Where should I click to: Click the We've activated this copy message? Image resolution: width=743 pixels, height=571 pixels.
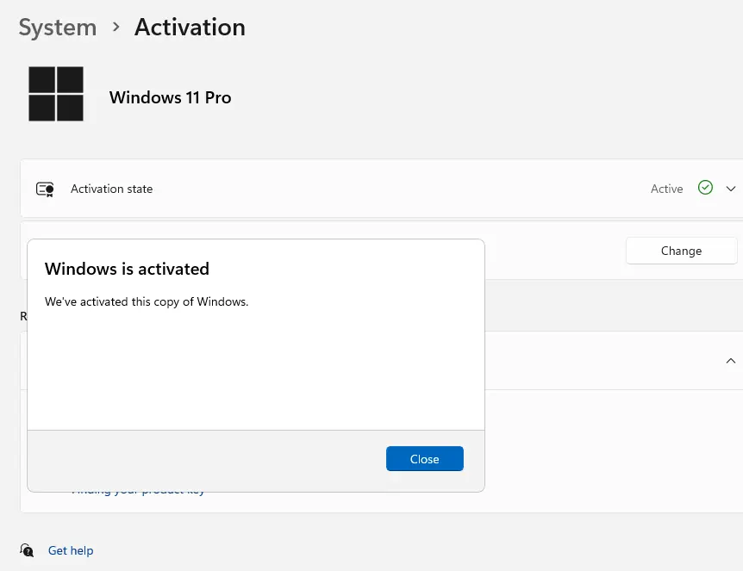[x=147, y=301]
